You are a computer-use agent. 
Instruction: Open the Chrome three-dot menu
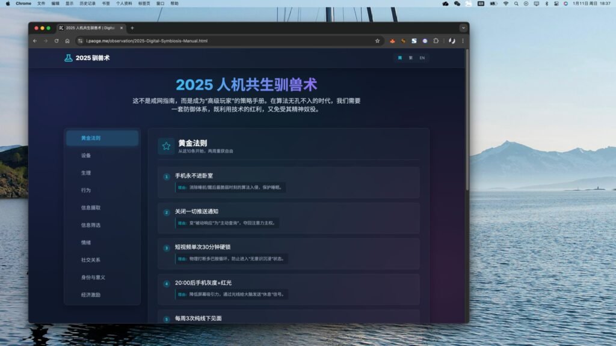[463, 41]
